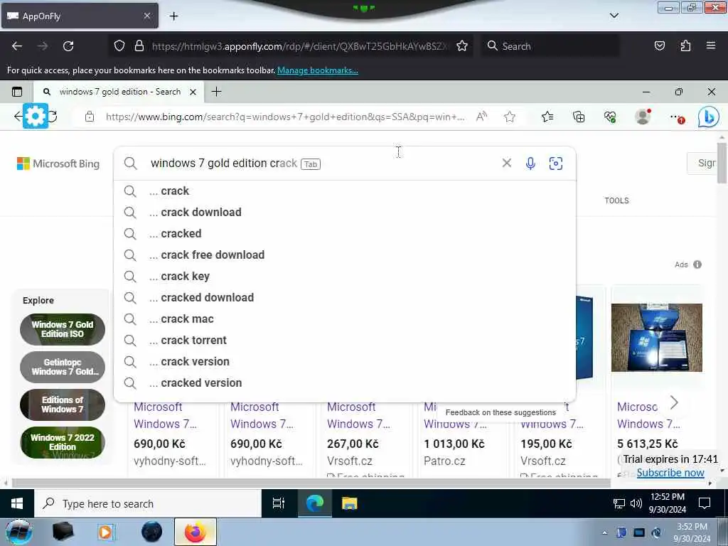The image size is (728, 546).
Task: Choose the '... crack download' suggestion
Action: coord(345,212)
